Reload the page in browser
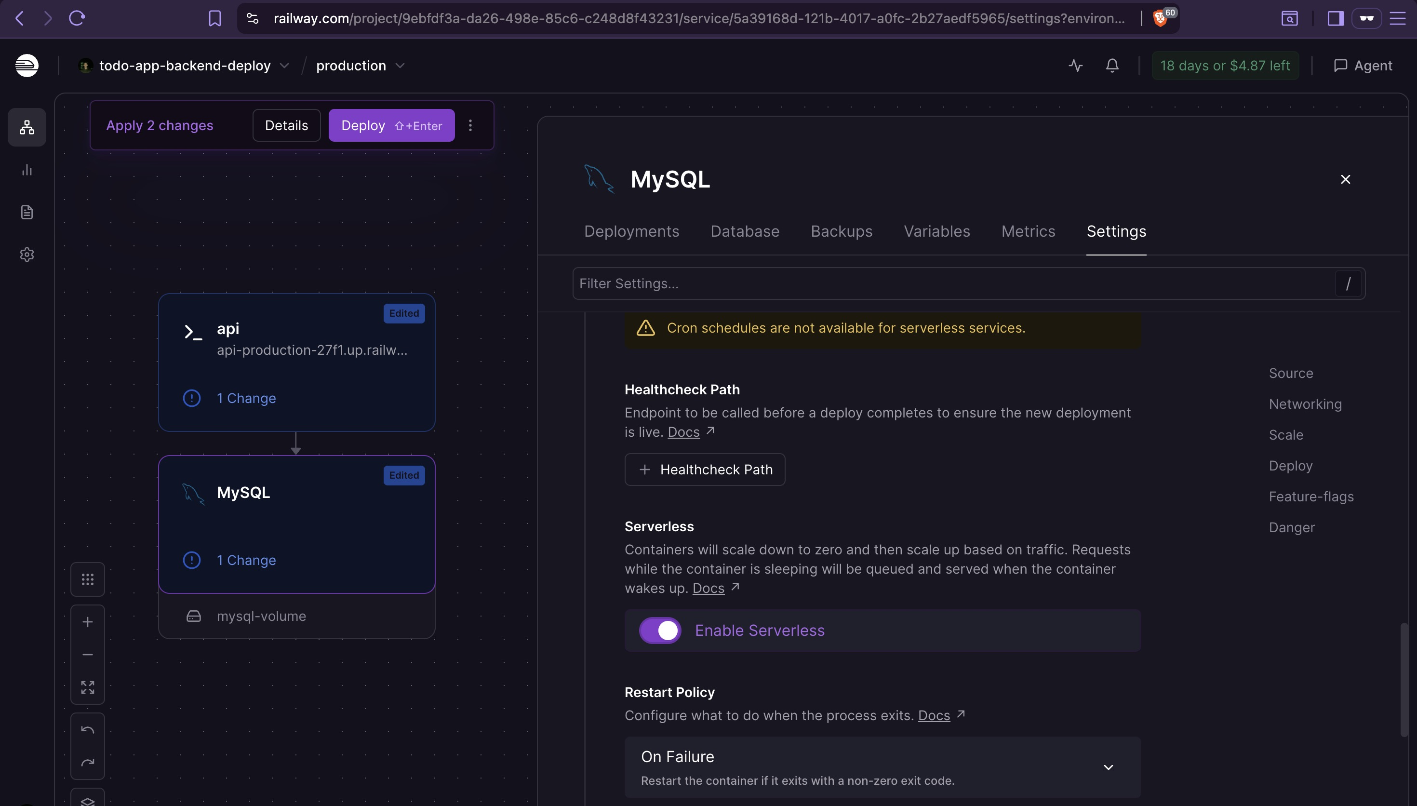 click(76, 18)
